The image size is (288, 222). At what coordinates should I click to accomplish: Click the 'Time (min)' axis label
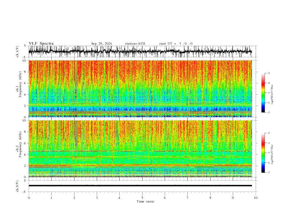click(145, 201)
